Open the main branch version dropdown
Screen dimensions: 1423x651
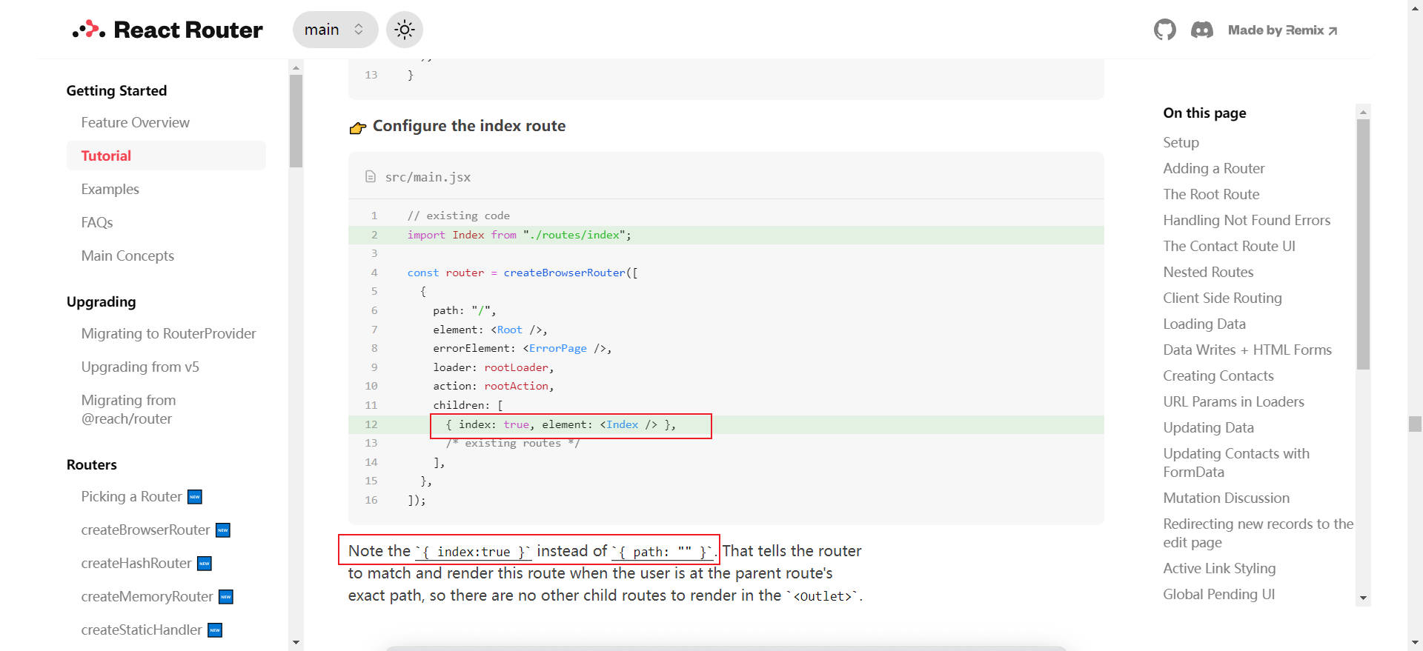click(x=335, y=30)
